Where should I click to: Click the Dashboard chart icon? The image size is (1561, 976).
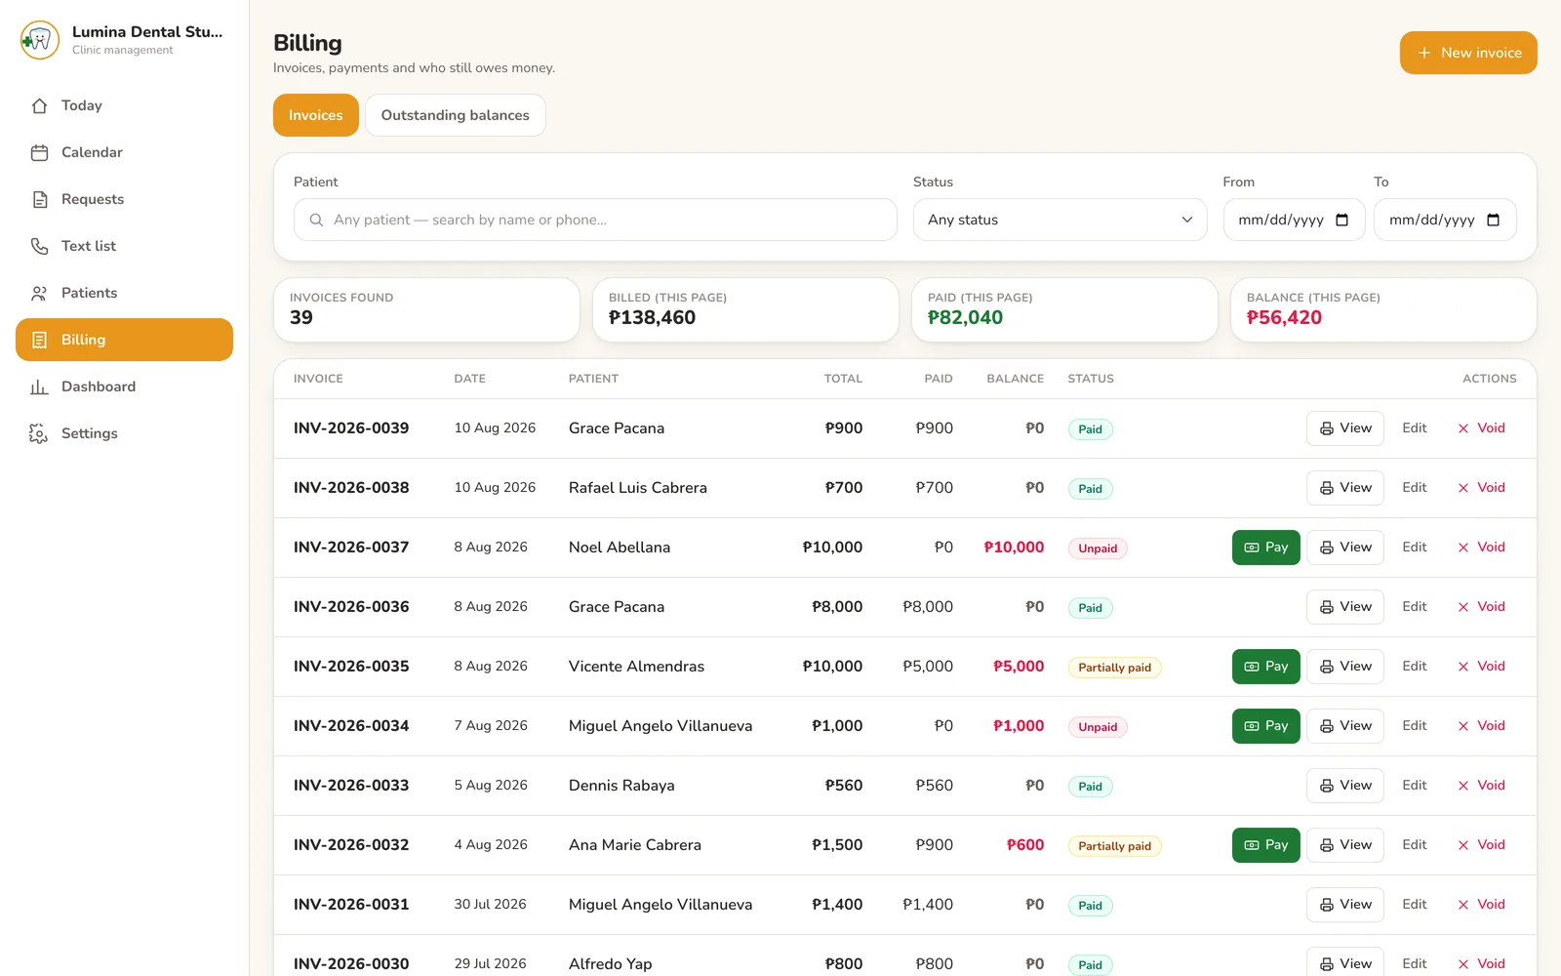(39, 386)
